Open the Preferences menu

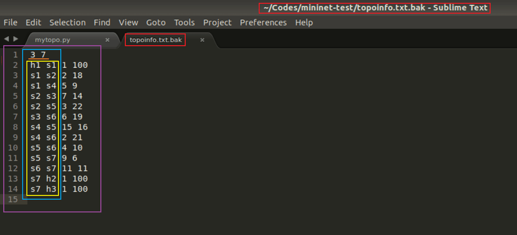[263, 23]
